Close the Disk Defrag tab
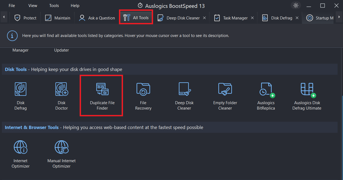Screen dimensions: 343x180 (297, 18)
